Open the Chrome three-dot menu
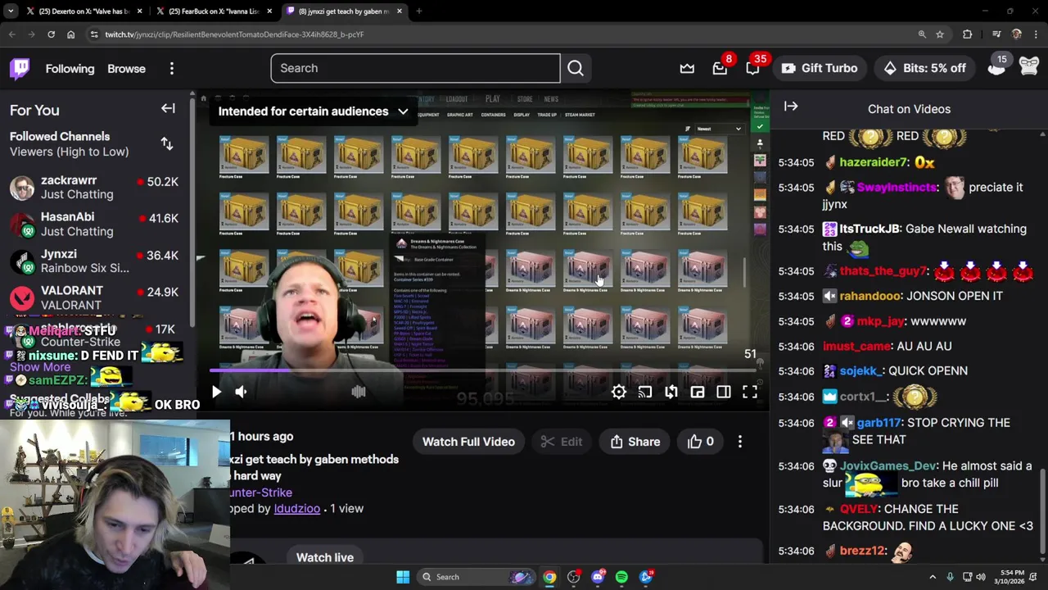 [1036, 34]
